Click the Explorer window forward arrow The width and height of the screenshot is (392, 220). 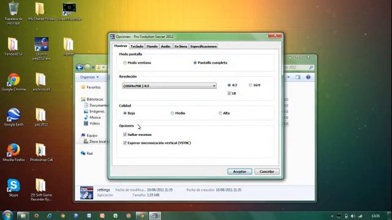pyautogui.click(x=88, y=67)
